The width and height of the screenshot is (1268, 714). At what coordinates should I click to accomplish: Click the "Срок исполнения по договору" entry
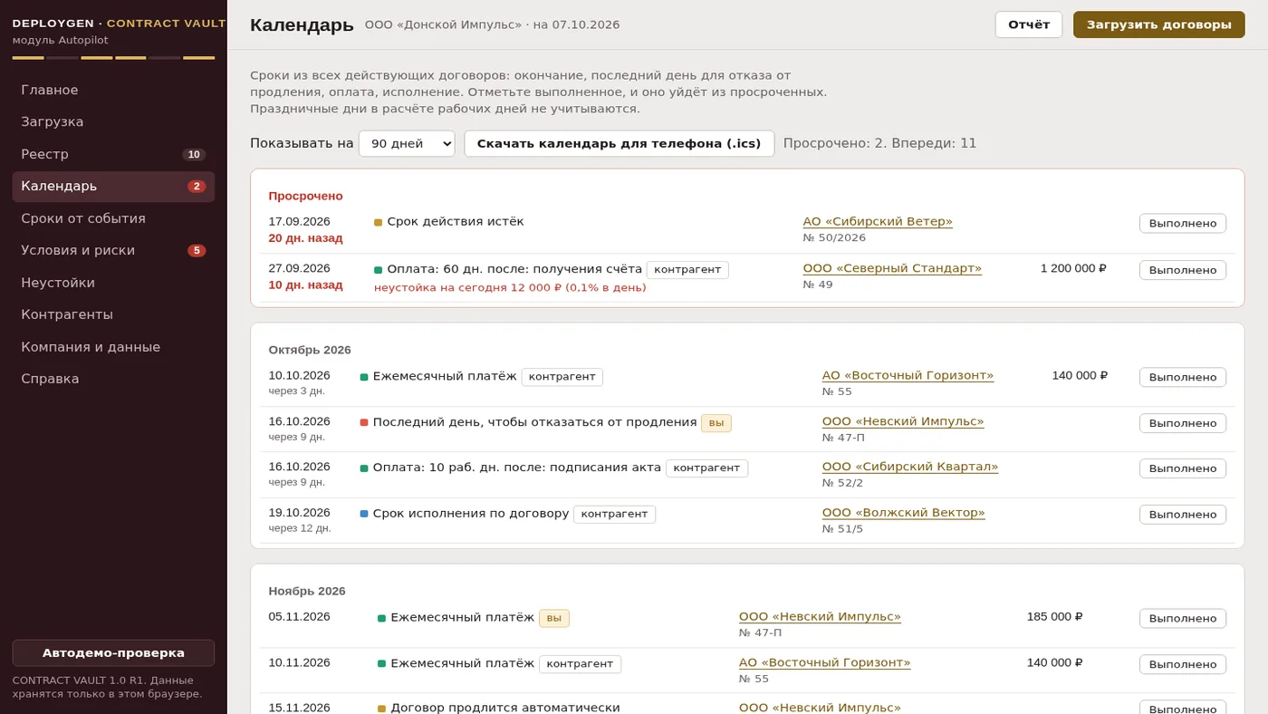coord(471,513)
